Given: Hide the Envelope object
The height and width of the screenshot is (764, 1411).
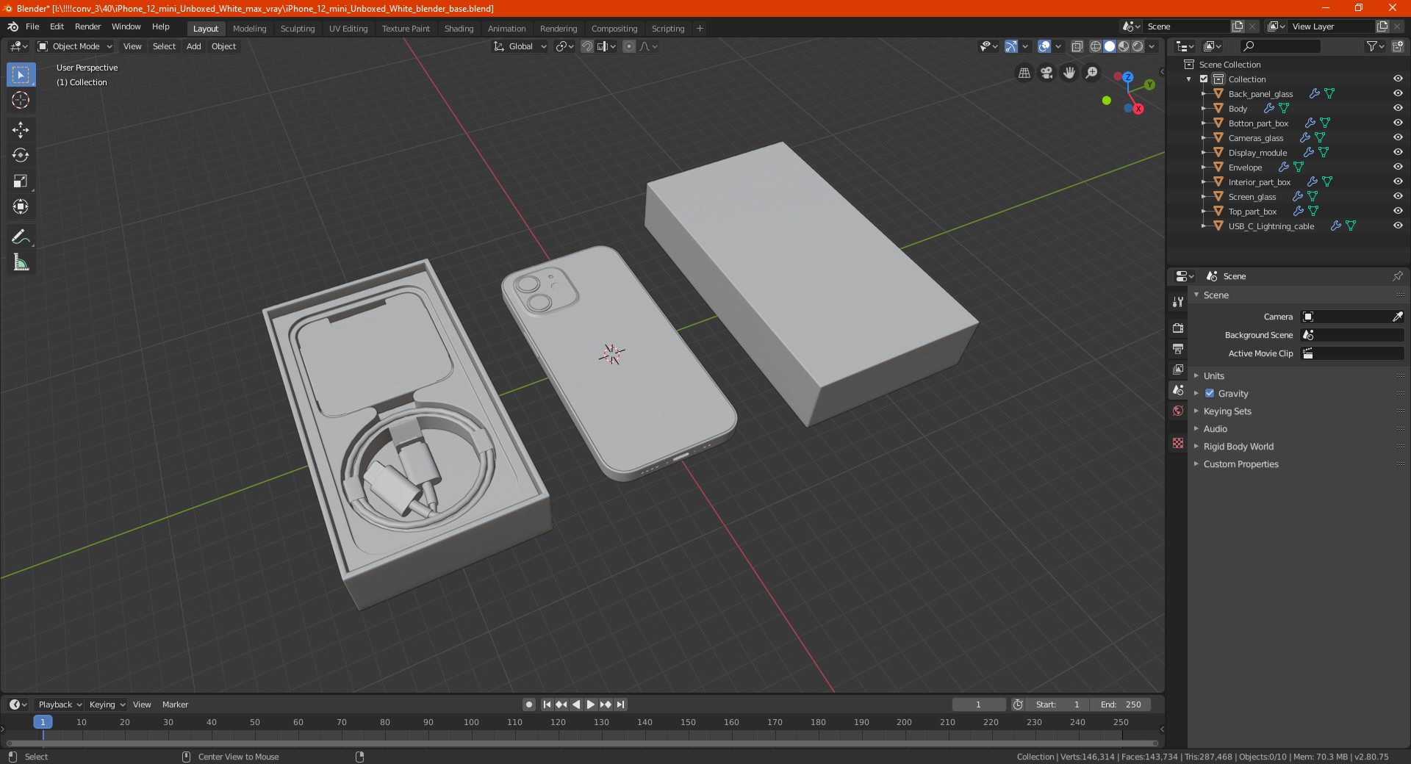Looking at the screenshot, I should [1398, 167].
